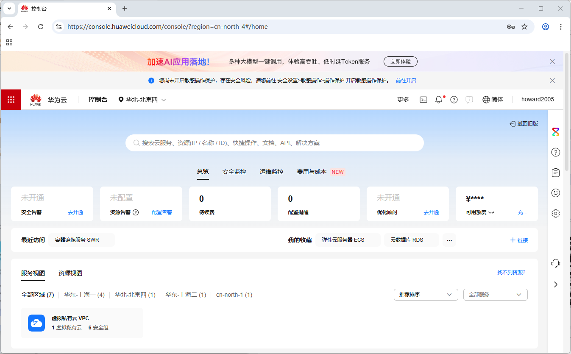The width and height of the screenshot is (571, 354).
Task: Open the red service list grid menu
Action: pos(11,100)
